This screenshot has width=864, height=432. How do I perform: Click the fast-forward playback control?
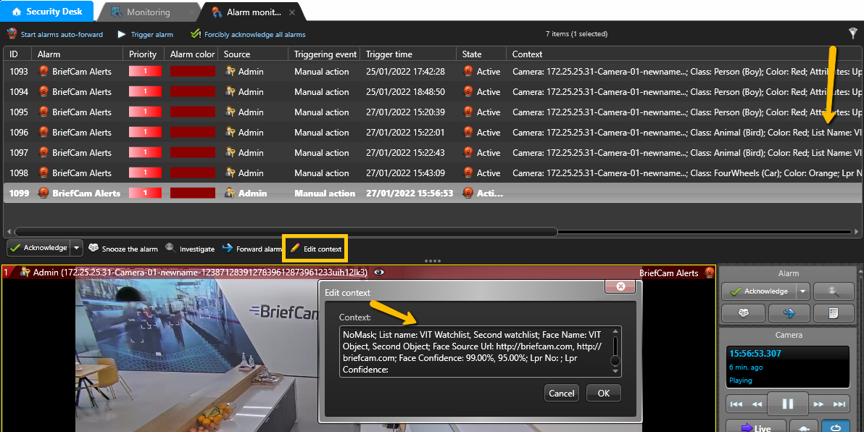[x=819, y=404]
